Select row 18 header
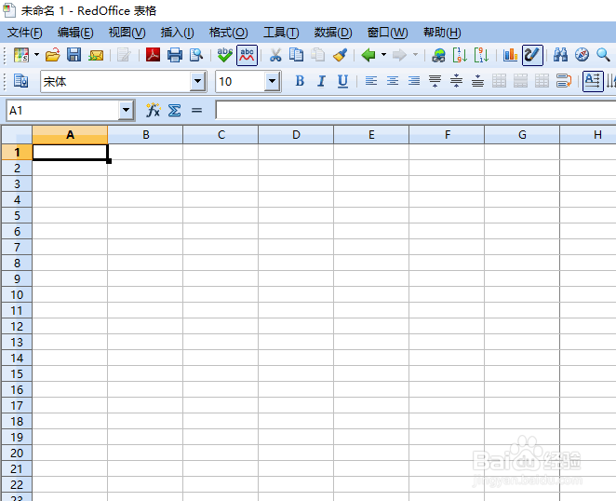Screen dimensions: 616x501 point(17,421)
